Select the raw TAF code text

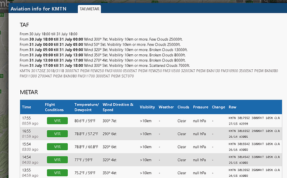point(149,73)
